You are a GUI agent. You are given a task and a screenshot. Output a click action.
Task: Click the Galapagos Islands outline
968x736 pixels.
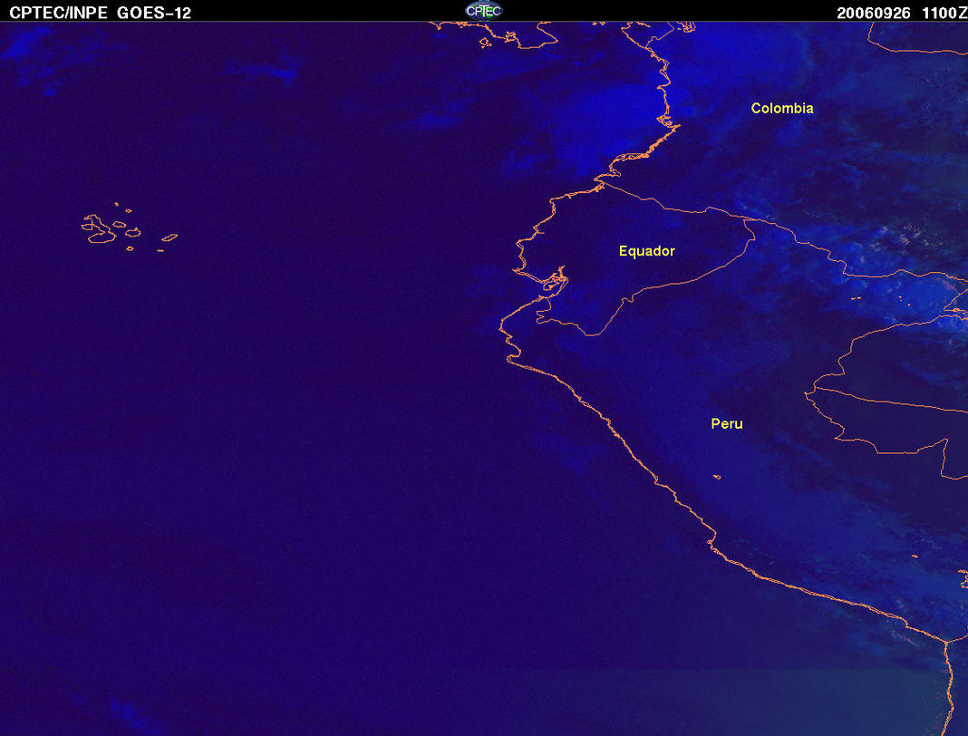(129, 227)
